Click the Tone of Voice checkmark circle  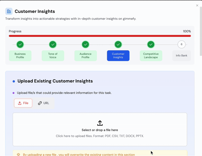(53, 45)
